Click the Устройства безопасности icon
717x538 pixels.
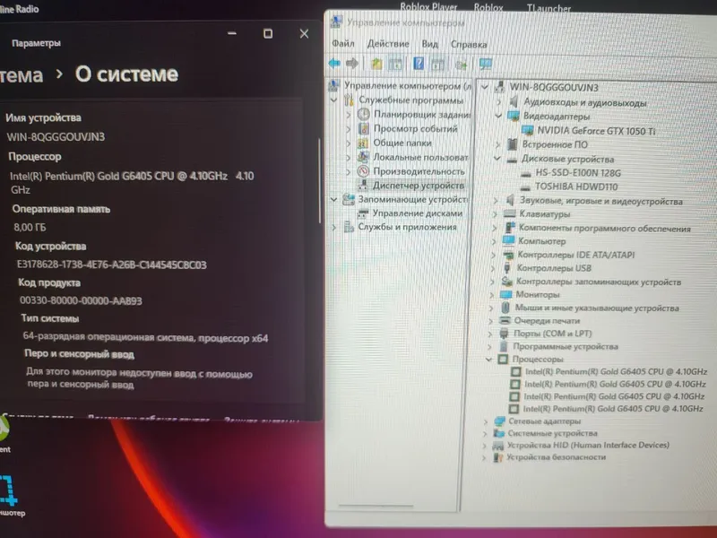(497, 457)
